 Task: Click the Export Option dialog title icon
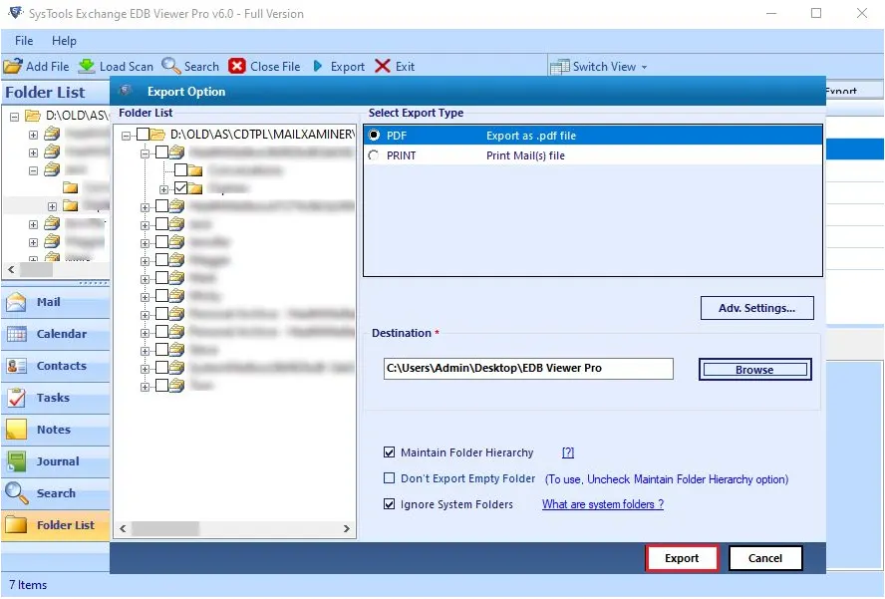tap(126, 91)
